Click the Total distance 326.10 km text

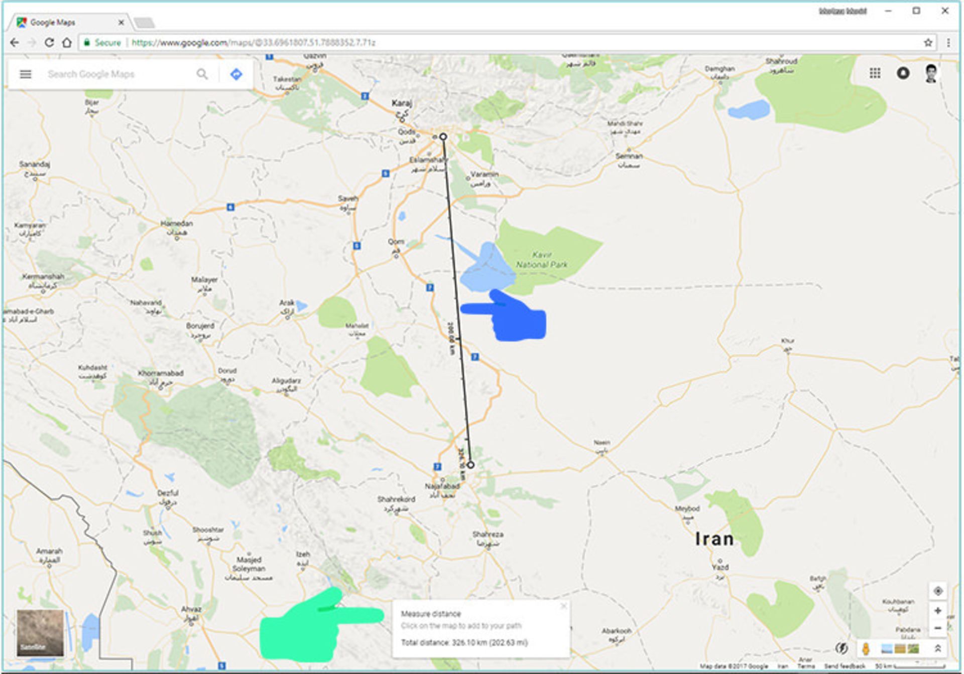(464, 642)
